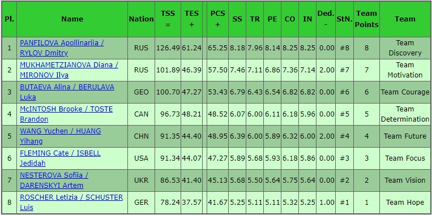The image size is (432, 215).
Task: Click the Nation column header
Action: [x=142, y=19]
